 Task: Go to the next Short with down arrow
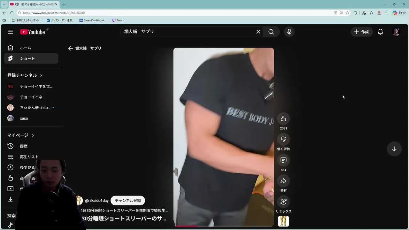coord(394,149)
